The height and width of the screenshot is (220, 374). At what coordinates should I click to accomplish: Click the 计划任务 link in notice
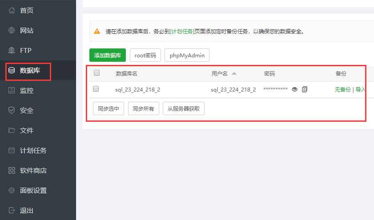coord(182,32)
